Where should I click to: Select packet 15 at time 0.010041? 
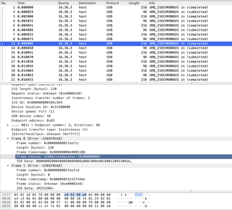click(x=116, y=52)
